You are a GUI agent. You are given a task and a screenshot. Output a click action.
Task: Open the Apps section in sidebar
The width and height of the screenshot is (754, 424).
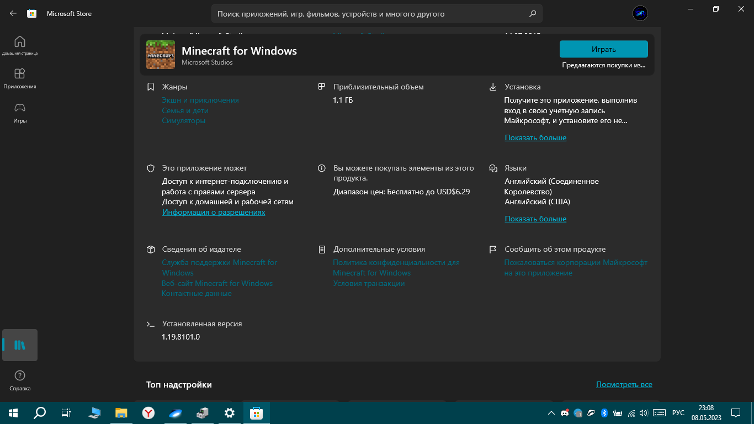click(20, 78)
